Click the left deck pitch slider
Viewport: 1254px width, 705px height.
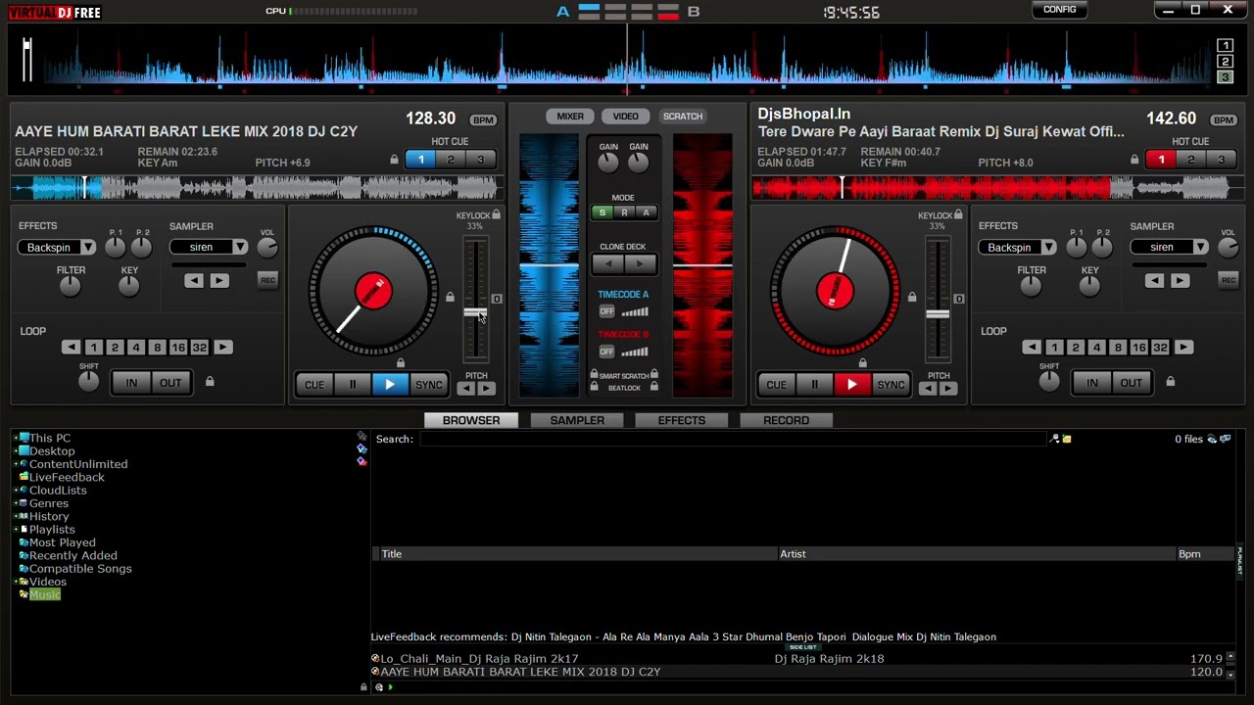click(475, 312)
